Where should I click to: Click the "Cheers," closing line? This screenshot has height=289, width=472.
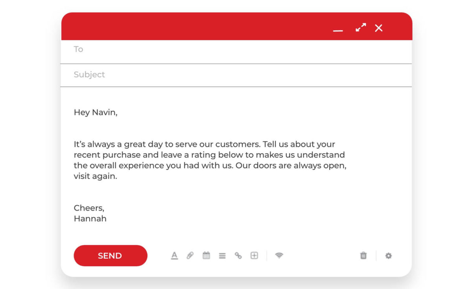(x=89, y=208)
